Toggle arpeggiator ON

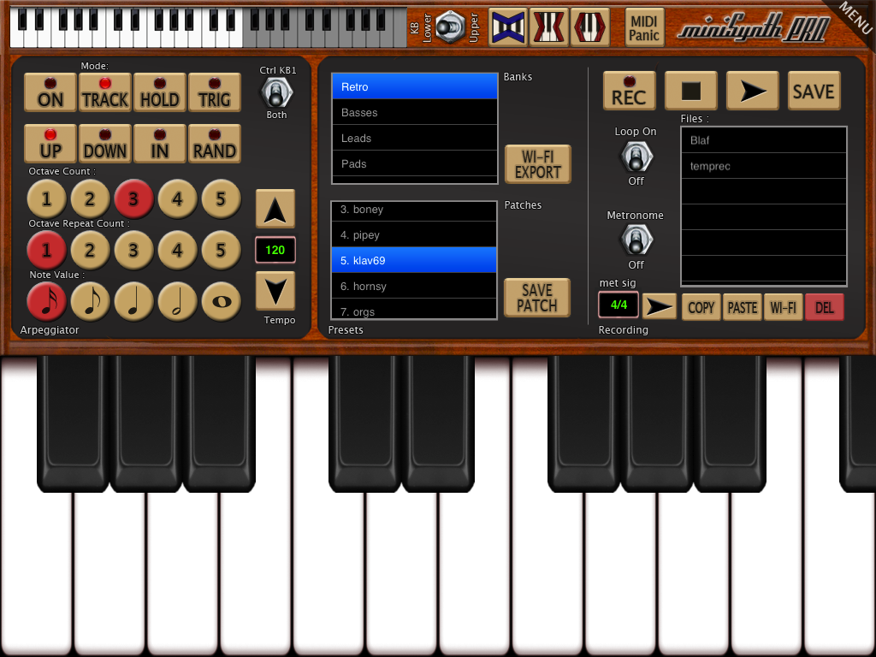point(50,92)
